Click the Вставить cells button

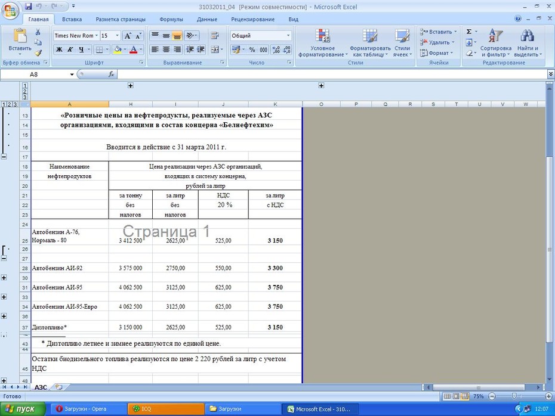(439, 32)
